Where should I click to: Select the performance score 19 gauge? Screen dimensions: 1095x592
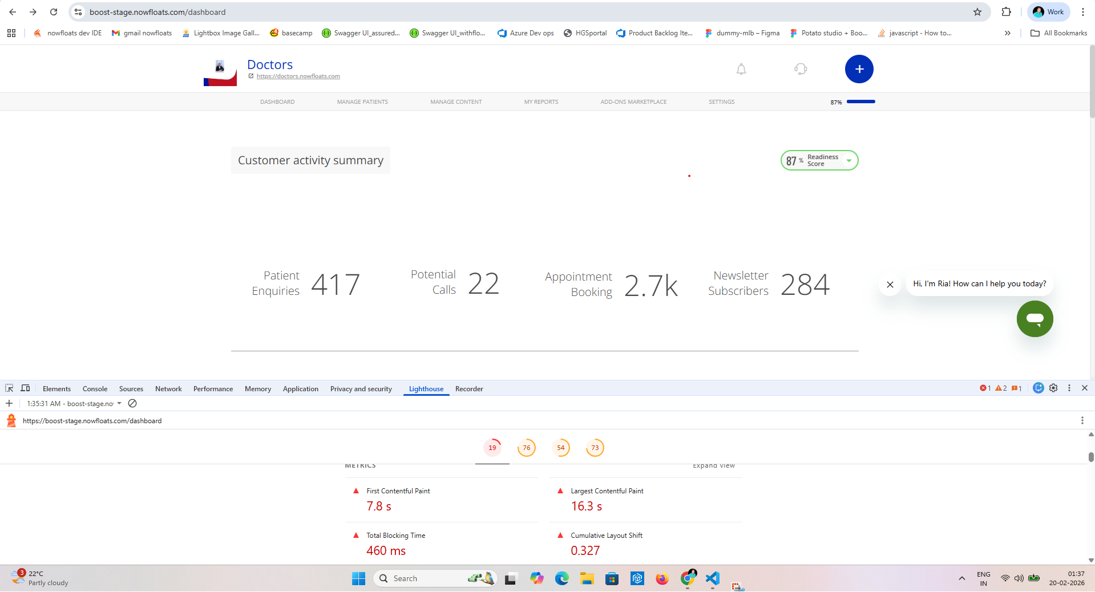(x=492, y=448)
